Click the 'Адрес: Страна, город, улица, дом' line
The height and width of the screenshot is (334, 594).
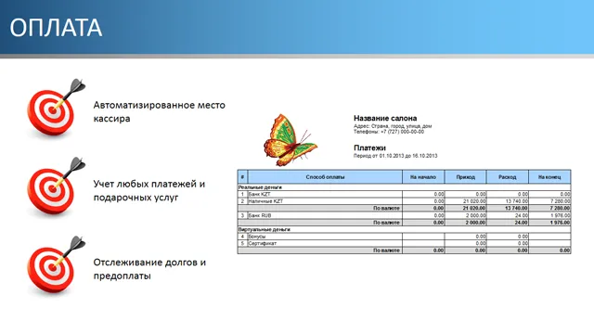click(393, 126)
